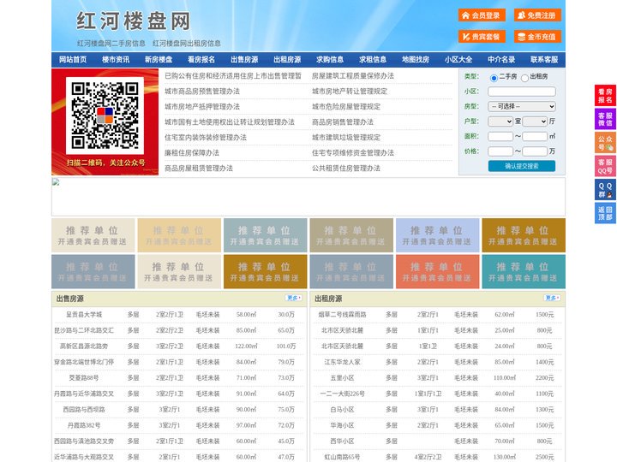
Task: Open the 新房楼盘 menu item
Action: coord(159,60)
